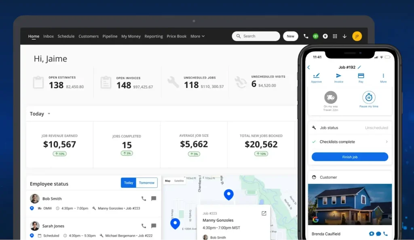The height and width of the screenshot is (240, 414).
Task: Click the Job Revenue Earned $10,567 card
Action: click(x=59, y=144)
